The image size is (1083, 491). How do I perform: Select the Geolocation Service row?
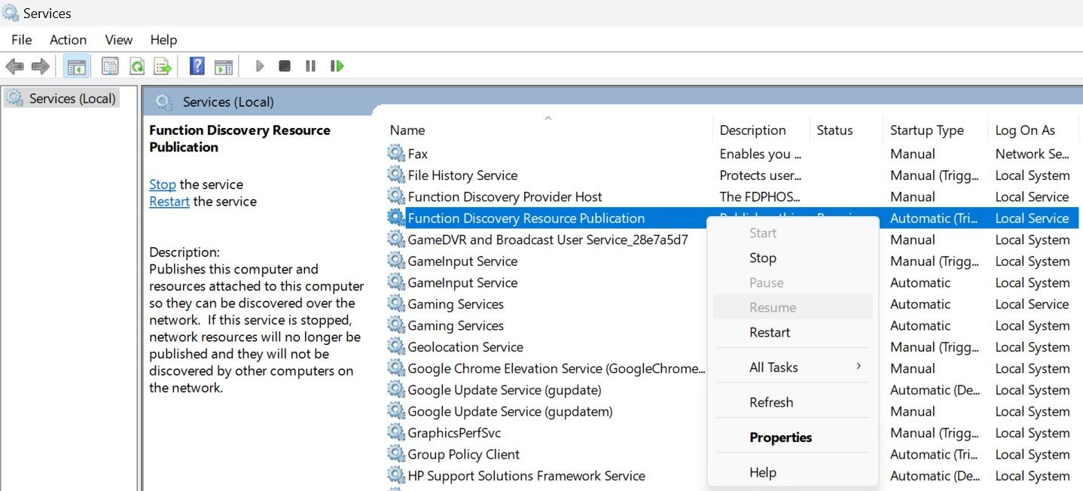tap(465, 346)
